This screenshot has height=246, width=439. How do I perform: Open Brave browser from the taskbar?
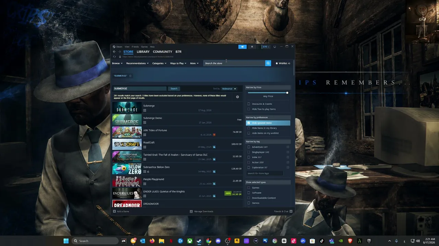350,241
